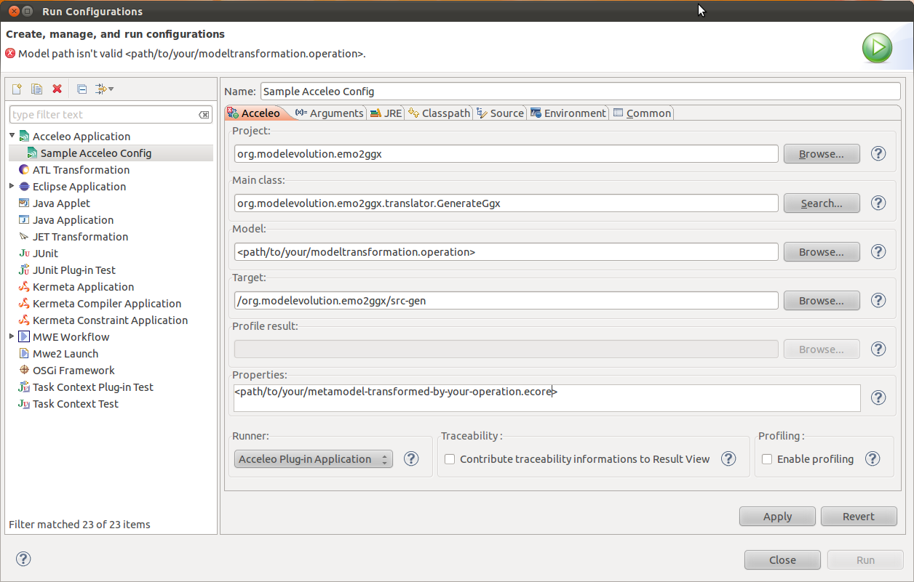Switch to the Arguments tab

pyautogui.click(x=329, y=113)
